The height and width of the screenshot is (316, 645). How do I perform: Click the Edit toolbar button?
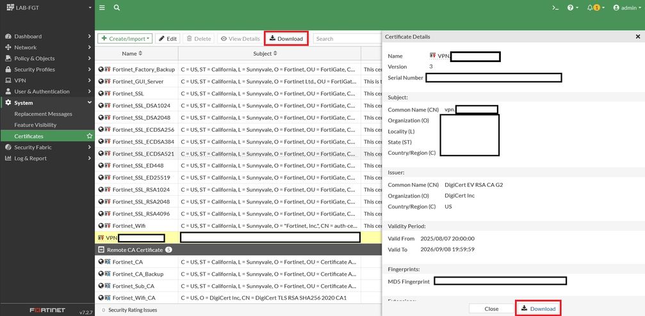coord(168,38)
